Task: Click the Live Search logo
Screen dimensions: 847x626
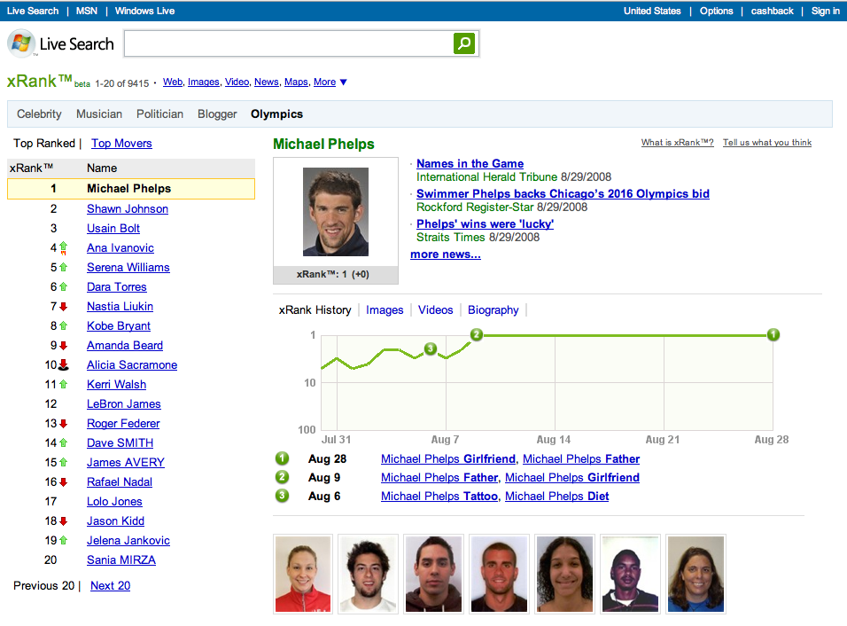Action: [x=61, y=43]
